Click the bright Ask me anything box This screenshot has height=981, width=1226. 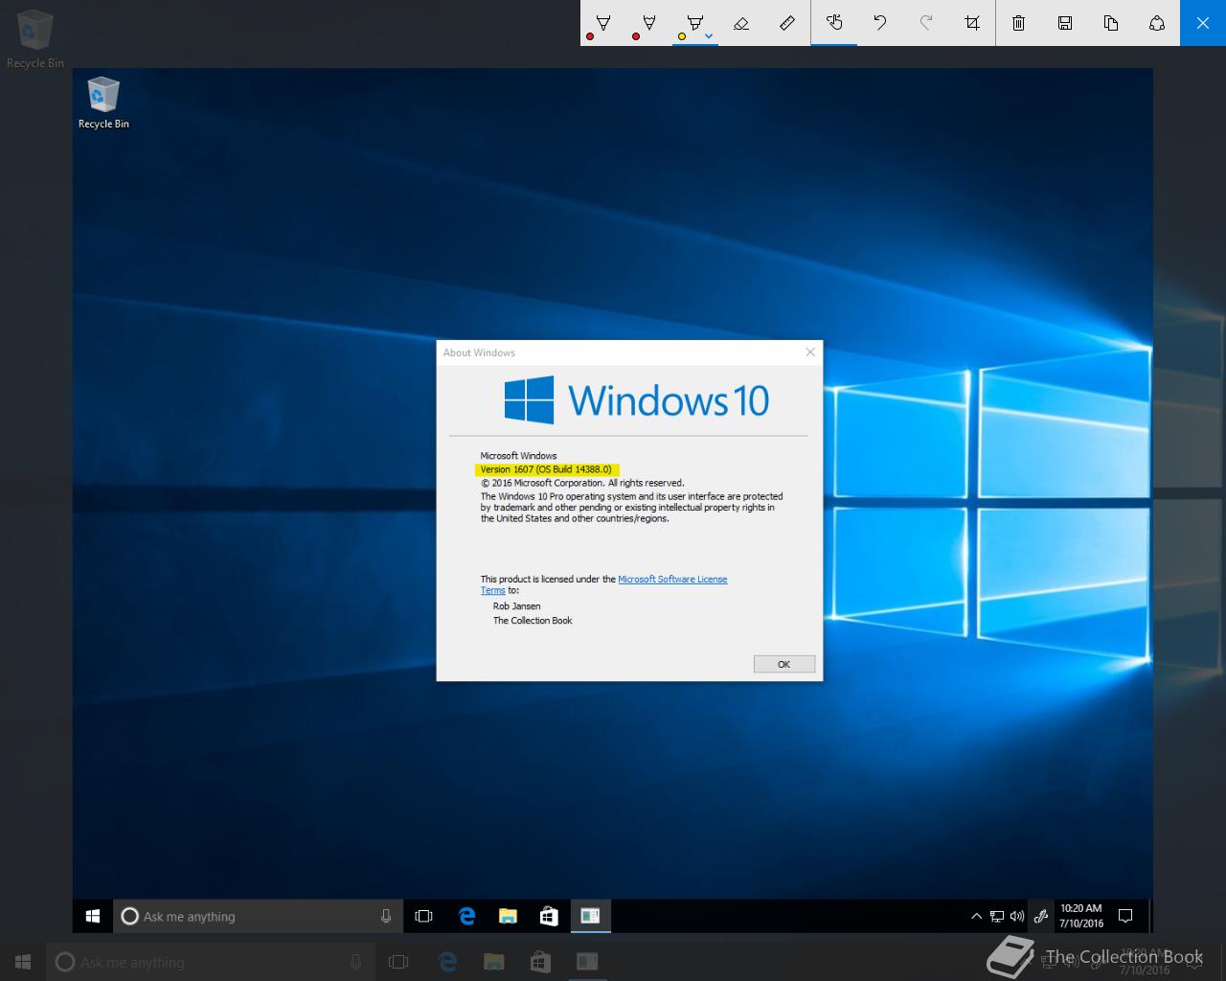258,917
